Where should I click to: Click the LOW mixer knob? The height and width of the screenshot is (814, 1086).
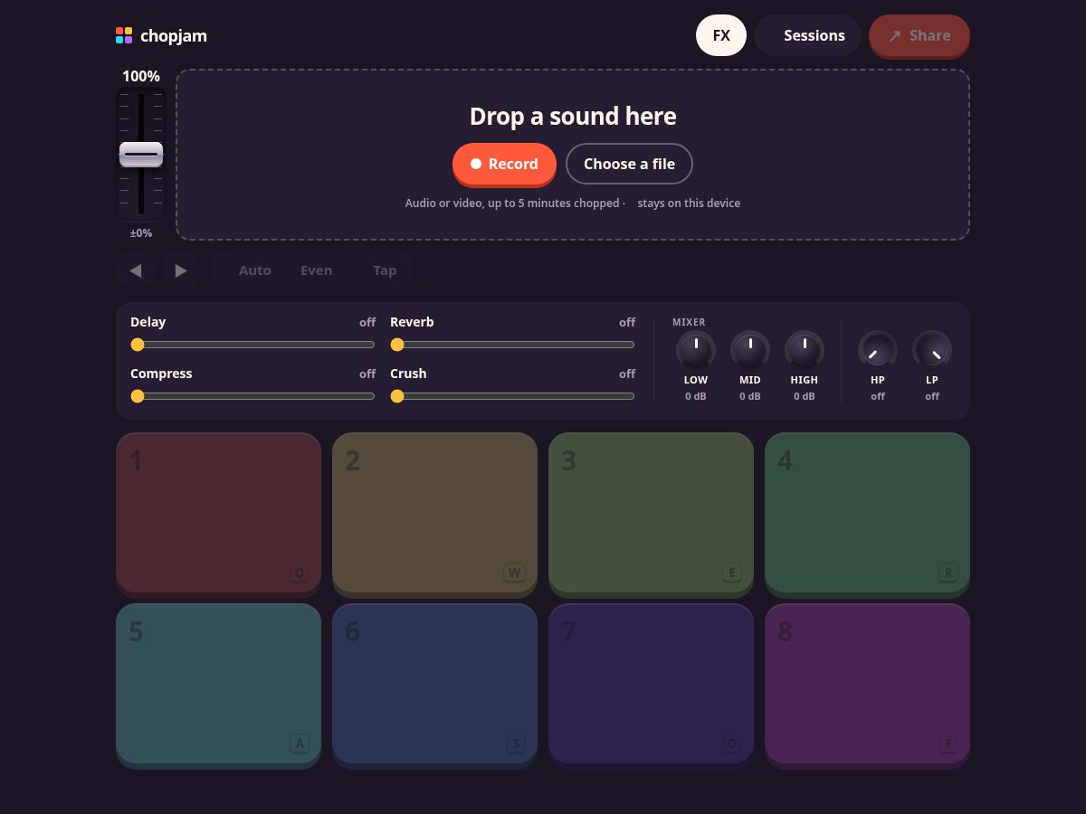pyautogui.click(x=696, y=350)
